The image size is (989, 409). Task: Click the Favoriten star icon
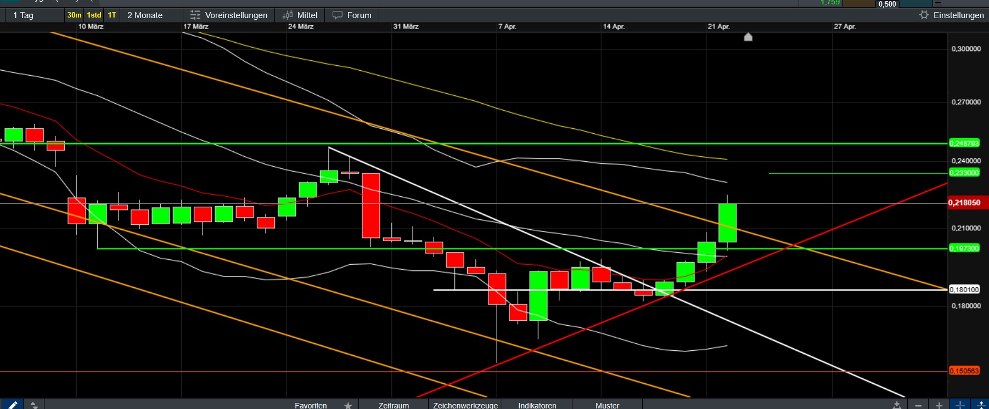click(x=348, y=406)
